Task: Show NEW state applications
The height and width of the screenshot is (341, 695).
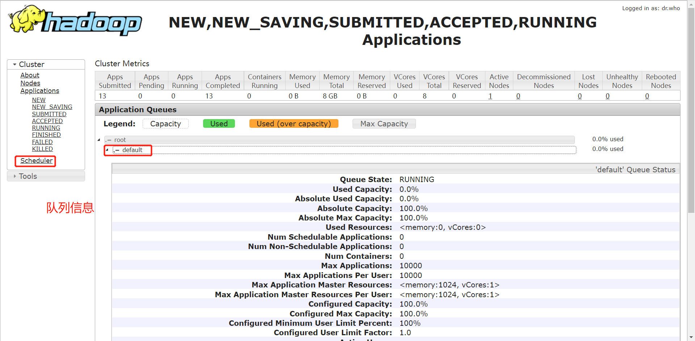Action: pos(39,100)
